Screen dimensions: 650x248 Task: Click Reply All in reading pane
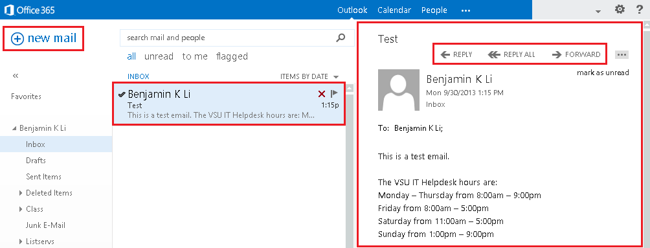click(x=511, y=54)
